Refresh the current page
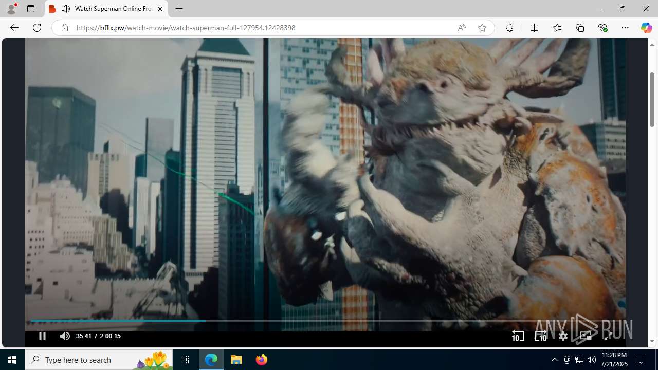The height and width of the screenshot is (370, 658). pyautogui.click(x=37, y=28)
